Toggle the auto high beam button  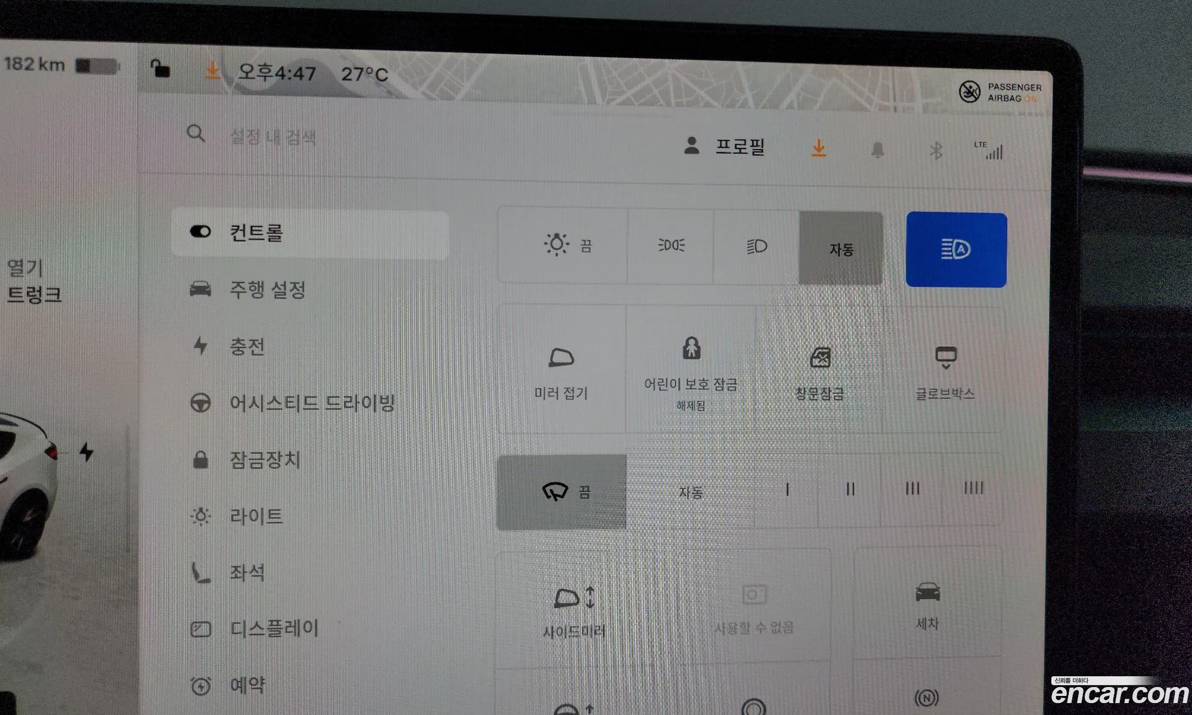point(956,250)
